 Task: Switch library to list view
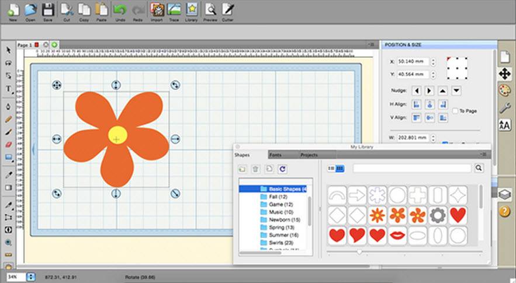[x=331, y=168]
